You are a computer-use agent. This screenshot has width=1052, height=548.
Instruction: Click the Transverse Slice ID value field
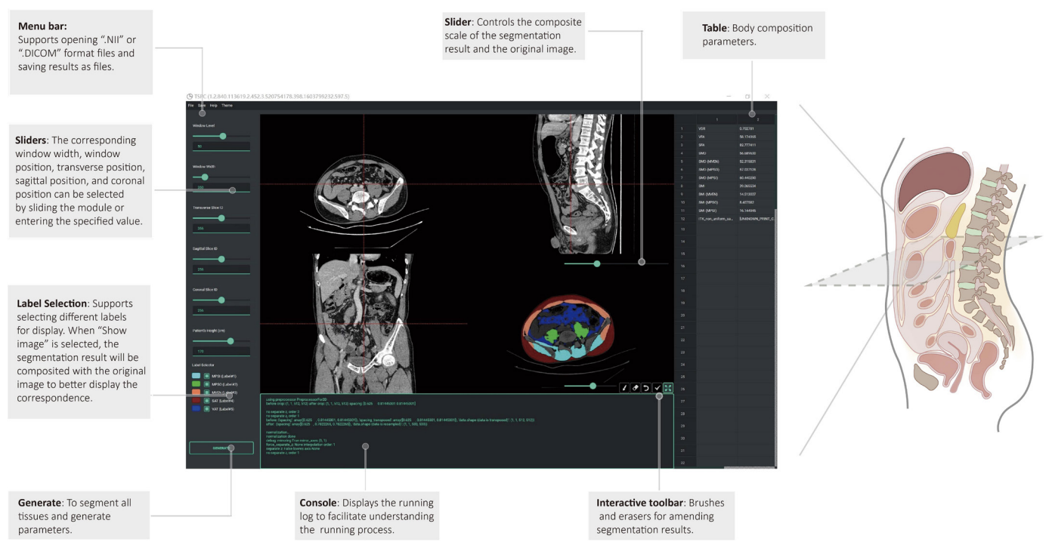221,228
